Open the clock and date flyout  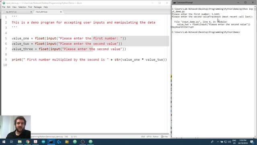click(x=243, y=142)
